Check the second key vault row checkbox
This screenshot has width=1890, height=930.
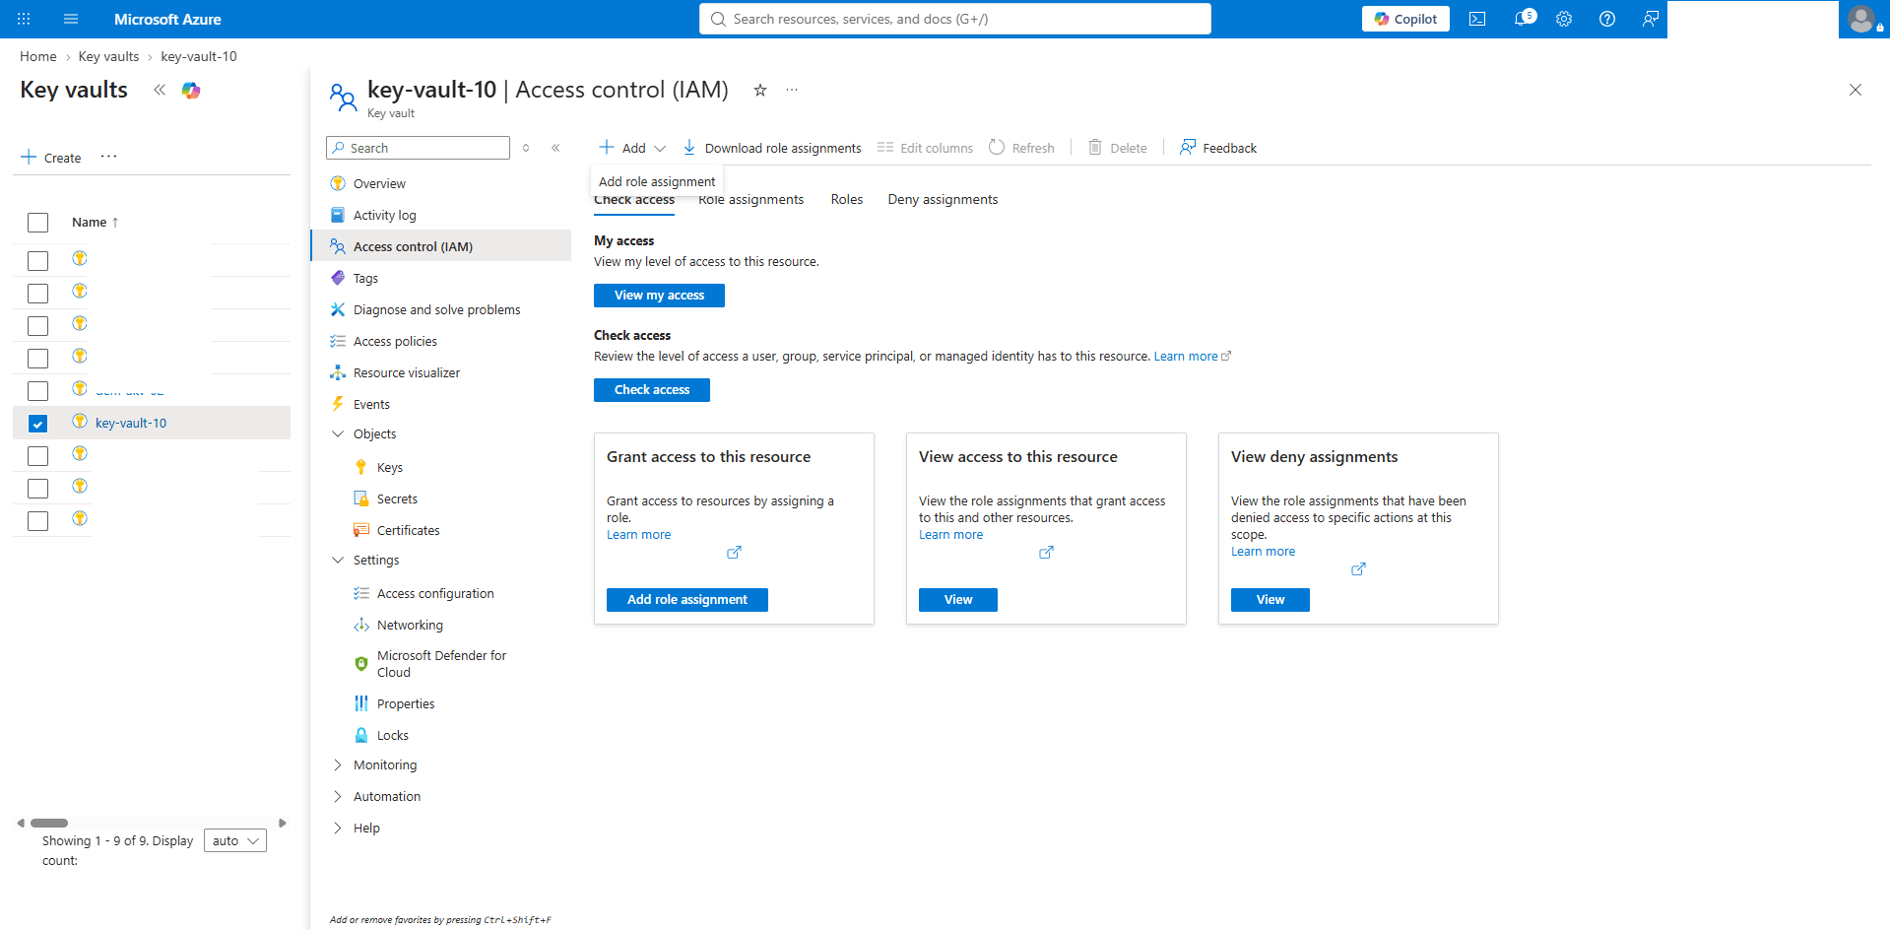(37, 294)
